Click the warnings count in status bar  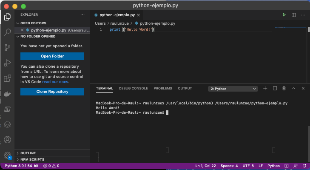tap(56, 166)
